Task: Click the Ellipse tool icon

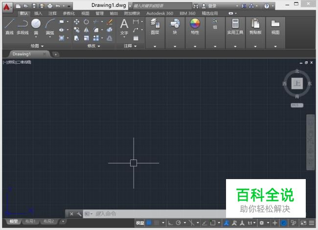Action: coord(62,30)
